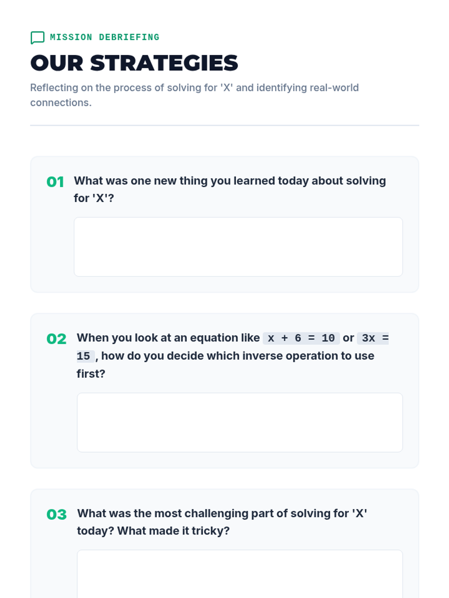Click the 'x + 6 = 10' code snippet

coord(301,338)
